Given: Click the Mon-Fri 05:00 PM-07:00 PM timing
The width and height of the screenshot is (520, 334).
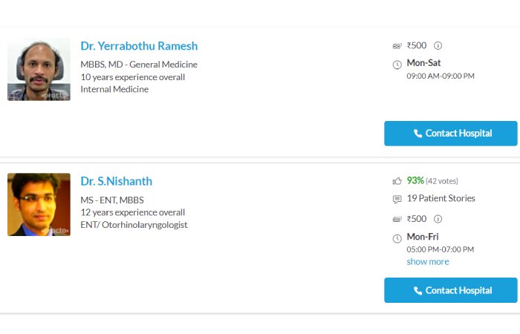Looking at the screenshot, I should point(440,243).
